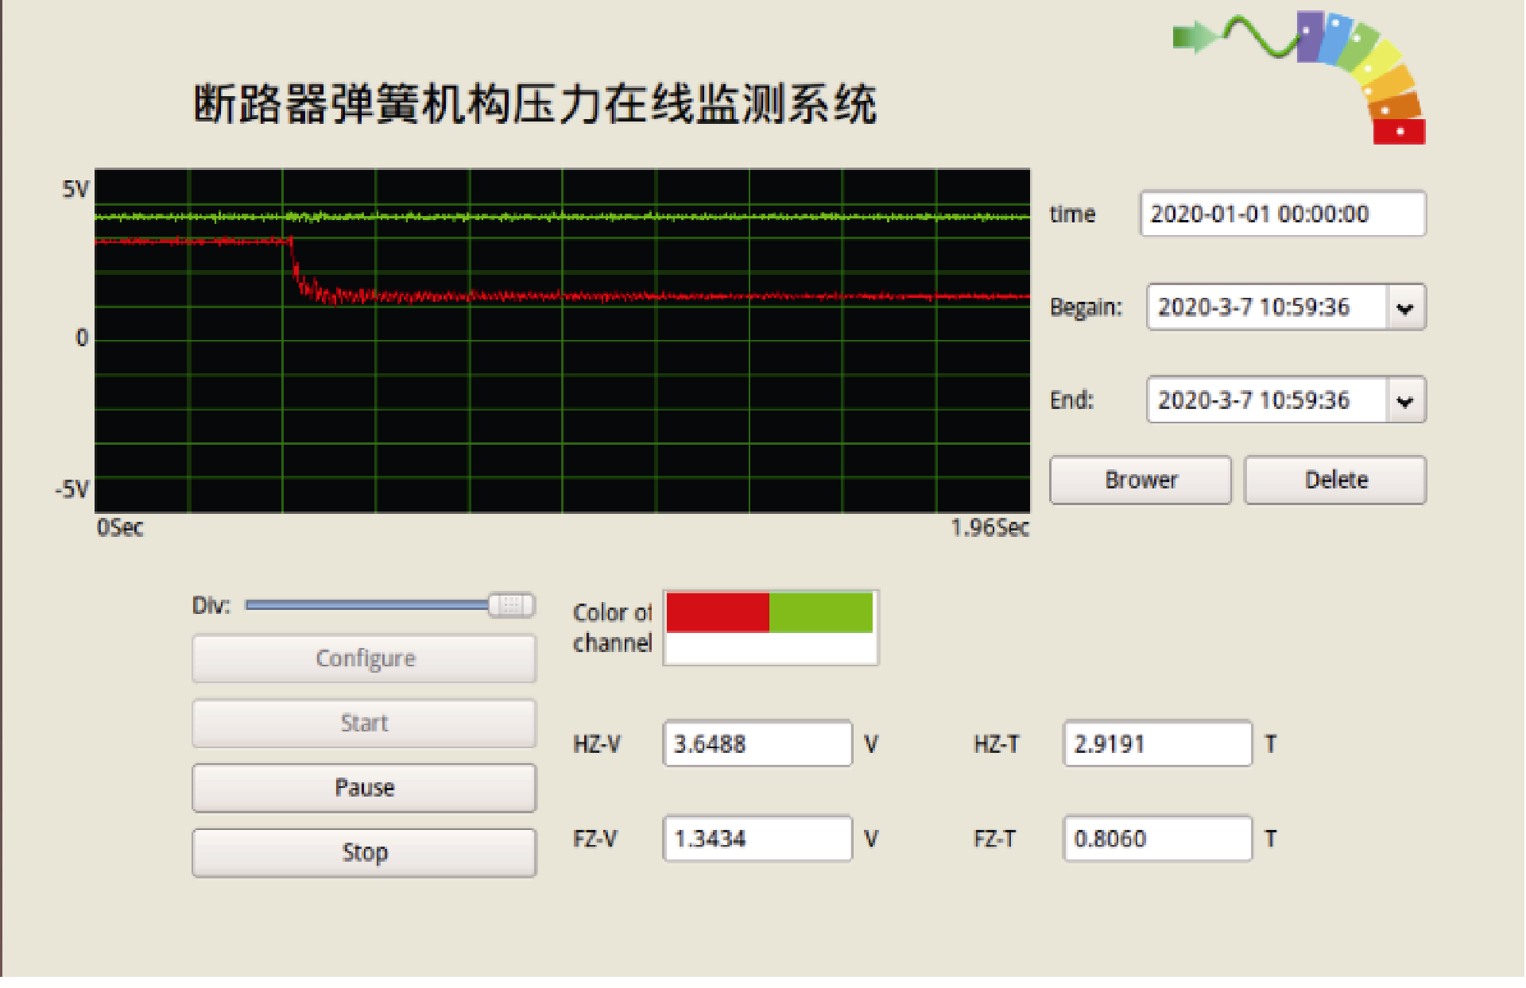Click the Brower button
The height and width of the screenshot is (988, 1526).
(1140, 480)
